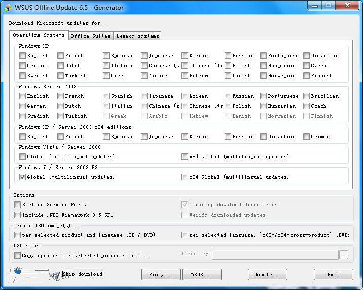
Task: Check English under Windows XP
Action: click(x=22, y=56)
